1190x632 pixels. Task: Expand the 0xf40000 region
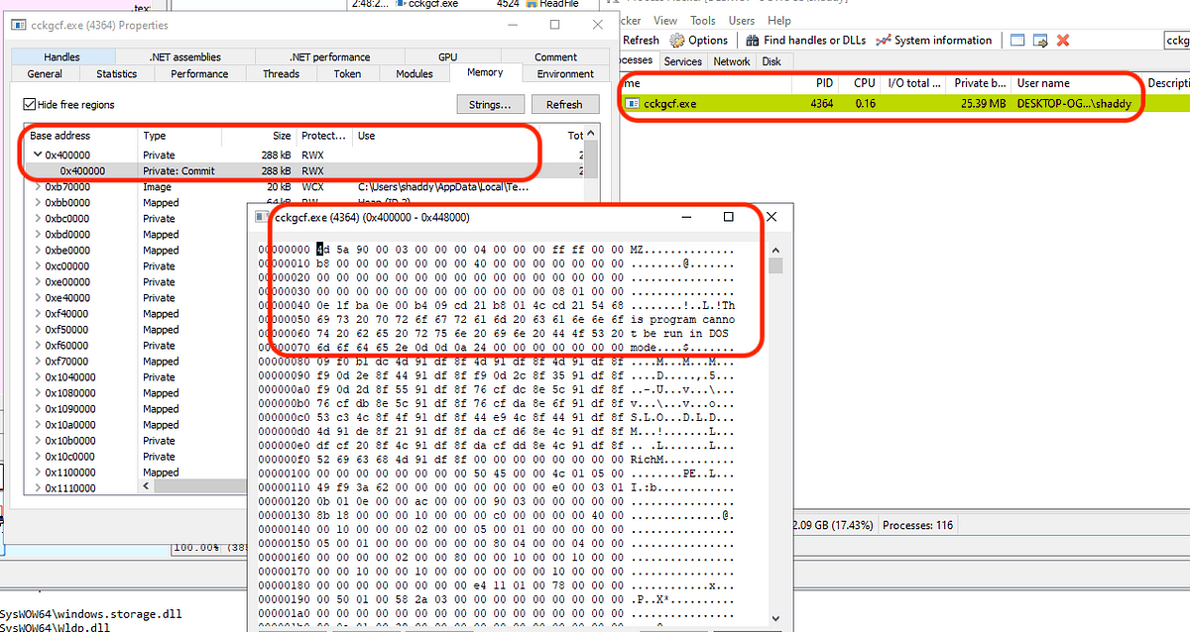tap(38, 314)
